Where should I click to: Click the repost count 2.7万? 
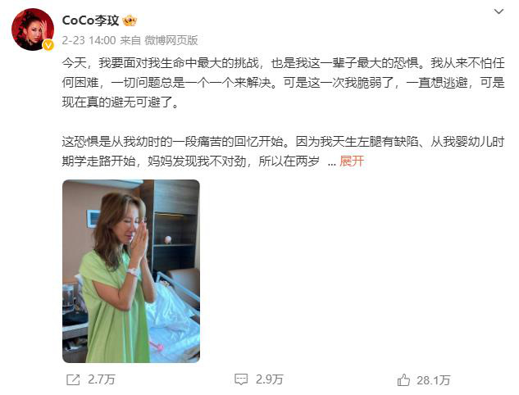(x=102, y=379)
